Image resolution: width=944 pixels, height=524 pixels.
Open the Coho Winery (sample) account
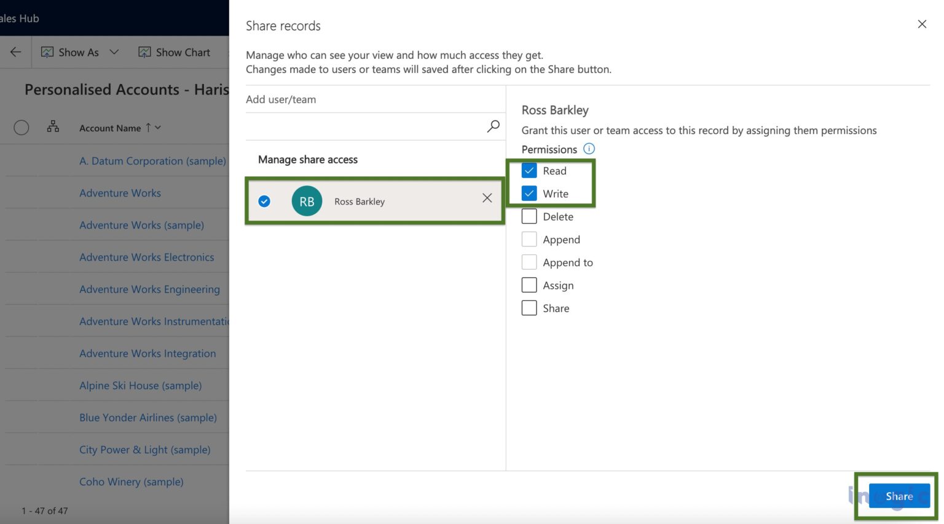tap(131, 482)
